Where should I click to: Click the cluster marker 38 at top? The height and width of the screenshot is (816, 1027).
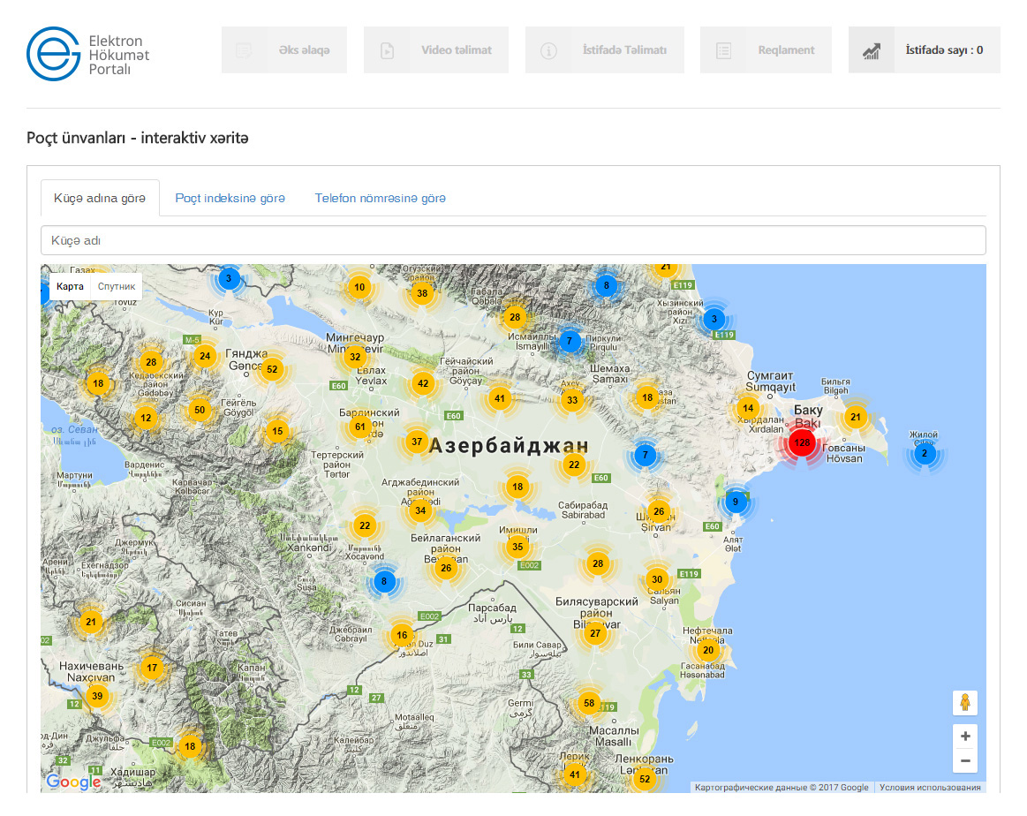(x=422, y=293)
